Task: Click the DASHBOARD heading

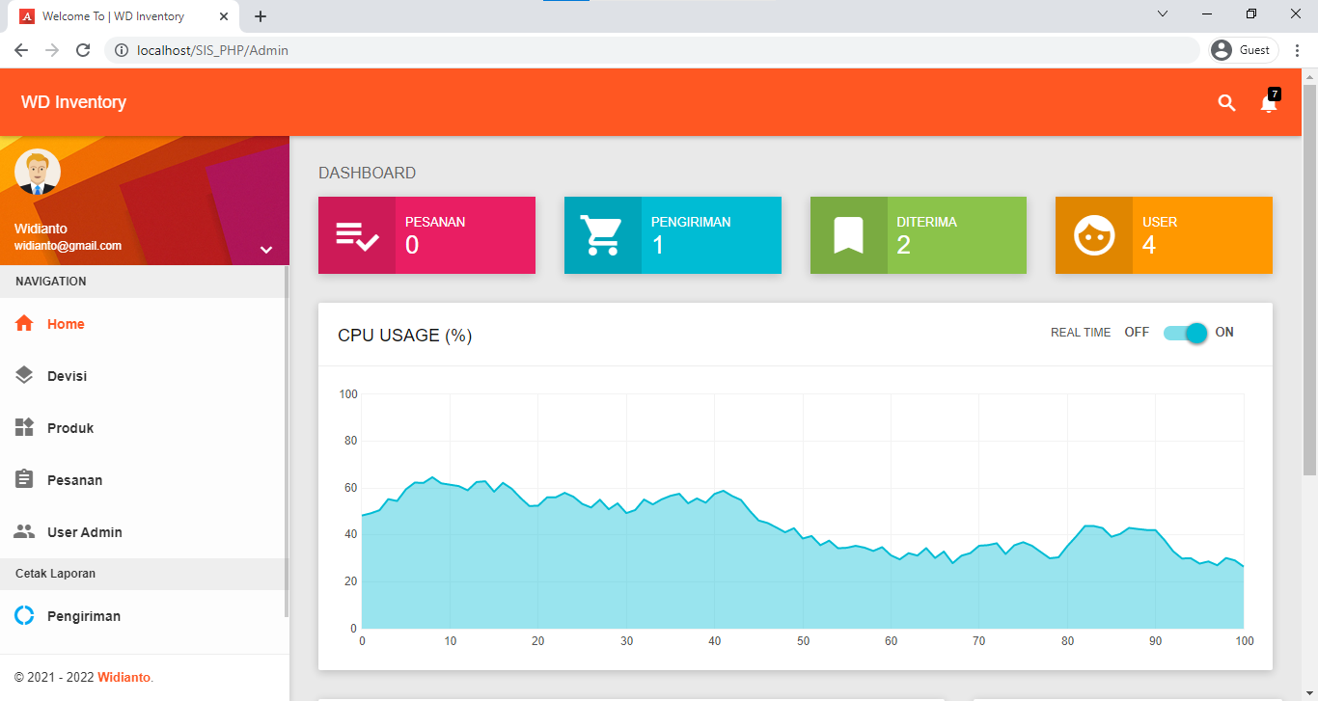Action: point(368,174)
